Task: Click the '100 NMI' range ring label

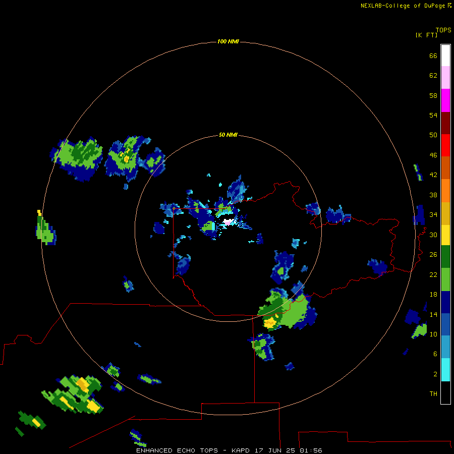Action: 228,42
